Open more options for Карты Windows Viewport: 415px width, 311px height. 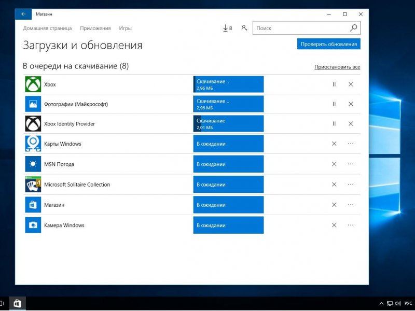[x=351, y=144]
